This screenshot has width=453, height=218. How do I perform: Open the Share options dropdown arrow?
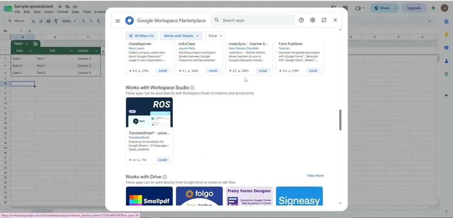(x=395, y=8)
